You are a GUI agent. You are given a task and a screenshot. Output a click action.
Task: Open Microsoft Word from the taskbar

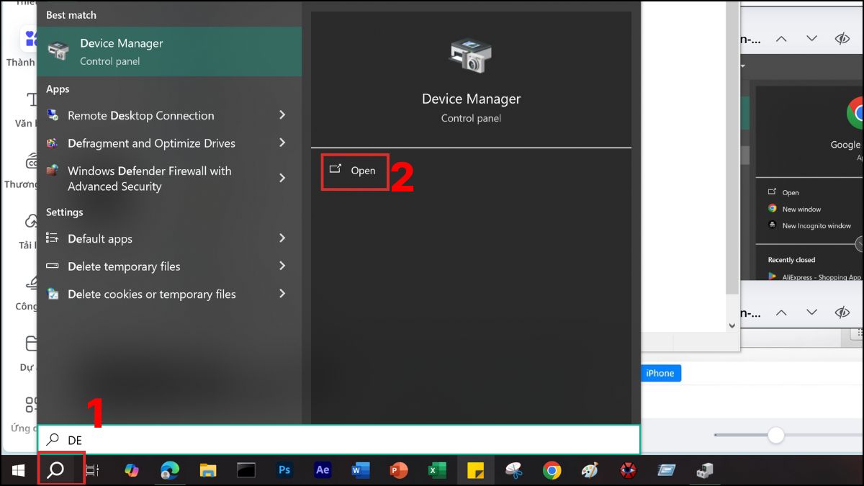click(360, 469)
